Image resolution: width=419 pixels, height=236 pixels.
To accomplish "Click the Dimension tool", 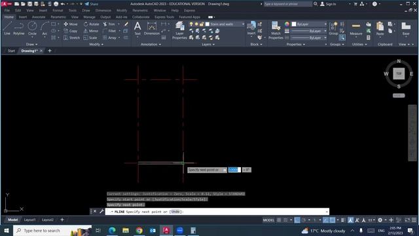I will (151, 28).
